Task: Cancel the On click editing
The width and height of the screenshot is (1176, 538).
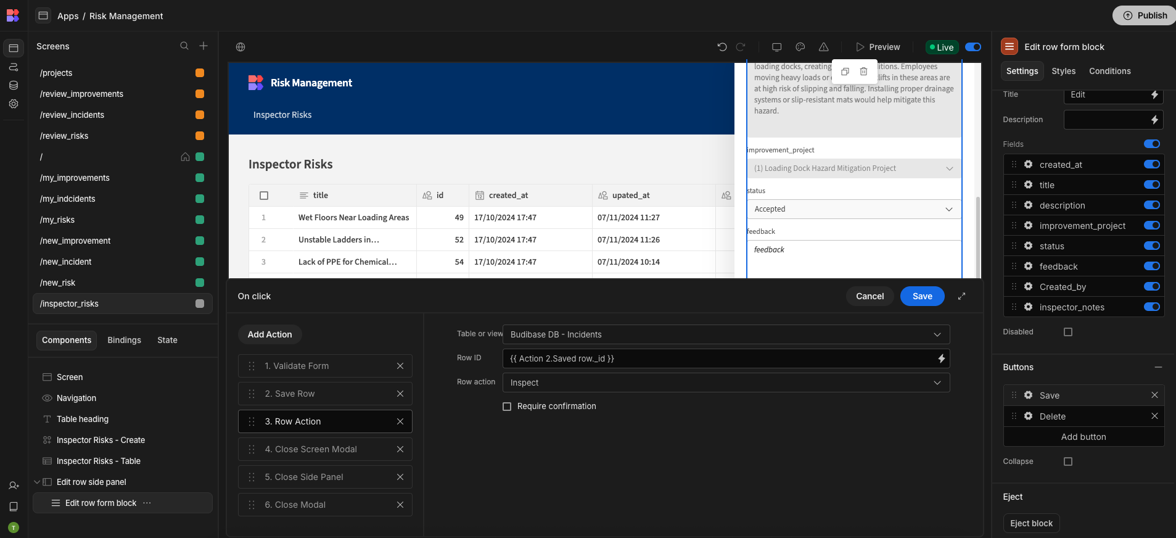Action: point(870,296)
